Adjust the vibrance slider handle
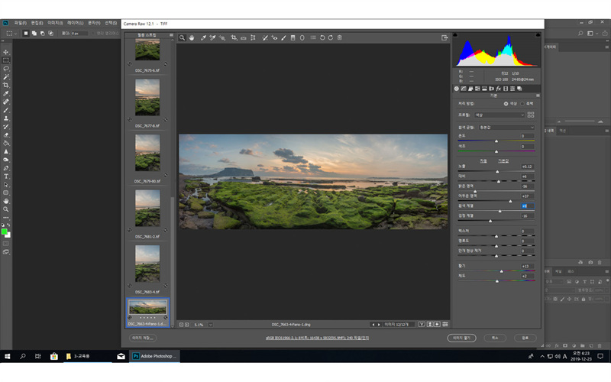The width and height of the screenshot is (611, 382). [502, 271]
